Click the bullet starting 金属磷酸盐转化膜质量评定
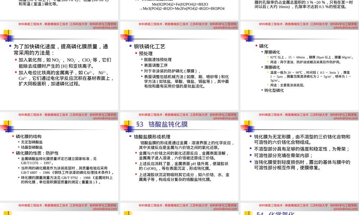Viewport: 359px width, 215px height. tap(59, 161)
